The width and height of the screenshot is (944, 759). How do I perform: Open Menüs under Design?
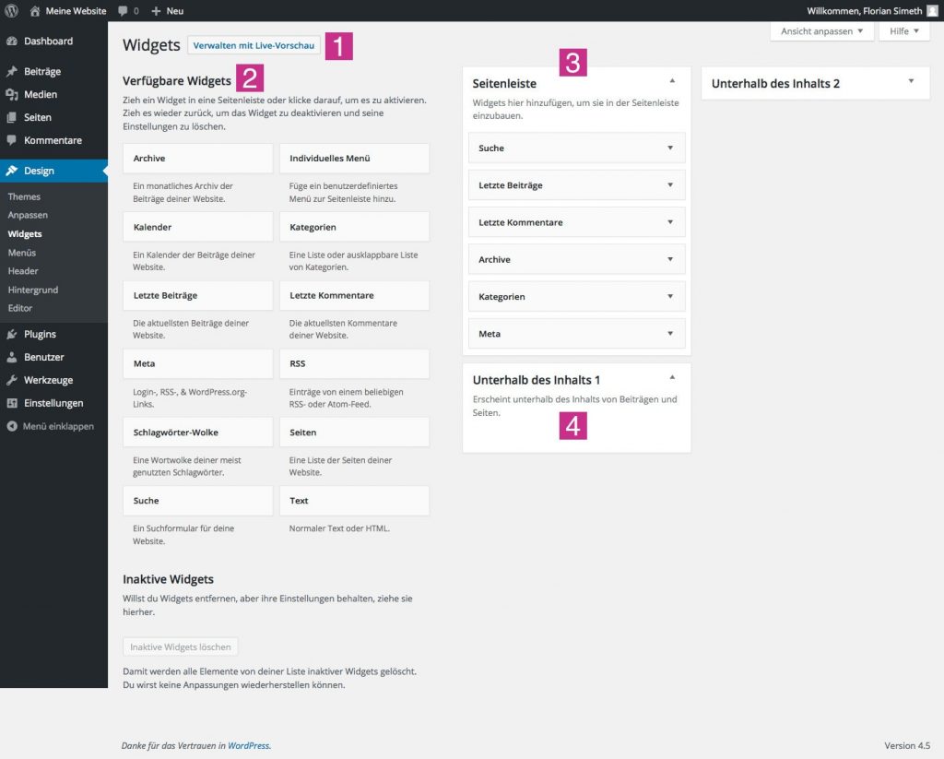coord(21,252)
